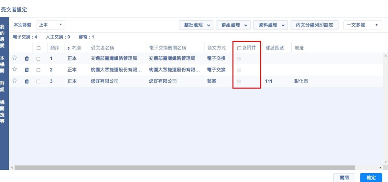This screenshot has width=388, height=182.
Task: Sort by 本別 column arrow icon
Action: (x=69, y=48)
